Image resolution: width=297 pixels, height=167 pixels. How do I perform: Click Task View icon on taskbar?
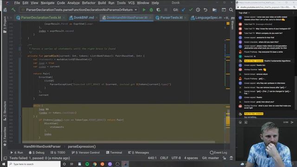(x=72, y=164)
